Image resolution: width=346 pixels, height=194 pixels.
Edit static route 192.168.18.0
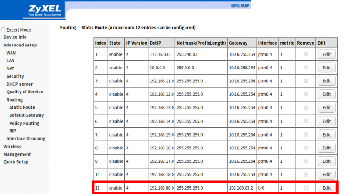click(x=327, y=175)
